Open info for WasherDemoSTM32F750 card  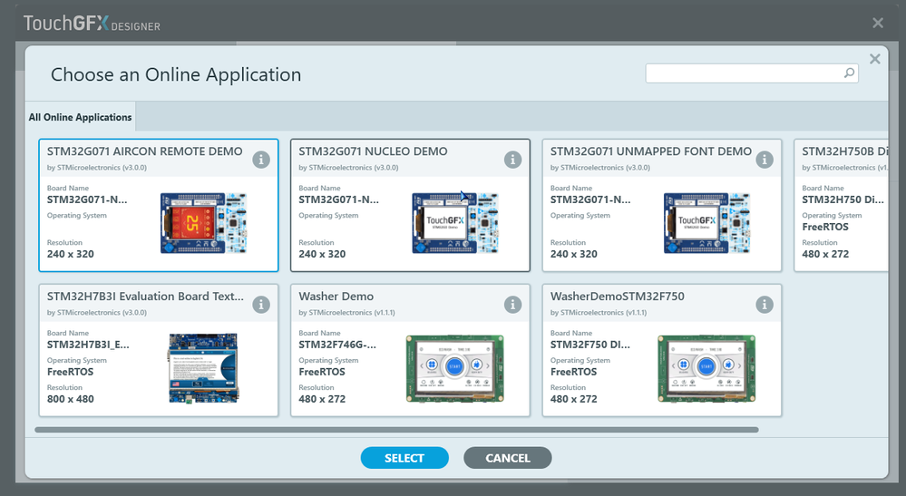765,305
